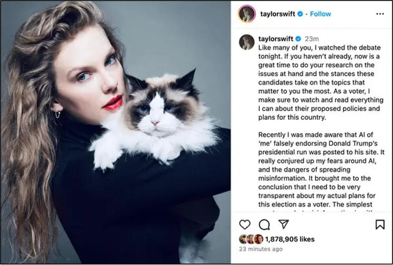Click the first liker avatar near likes count
393x265 pixels.
tap(242, 239)
